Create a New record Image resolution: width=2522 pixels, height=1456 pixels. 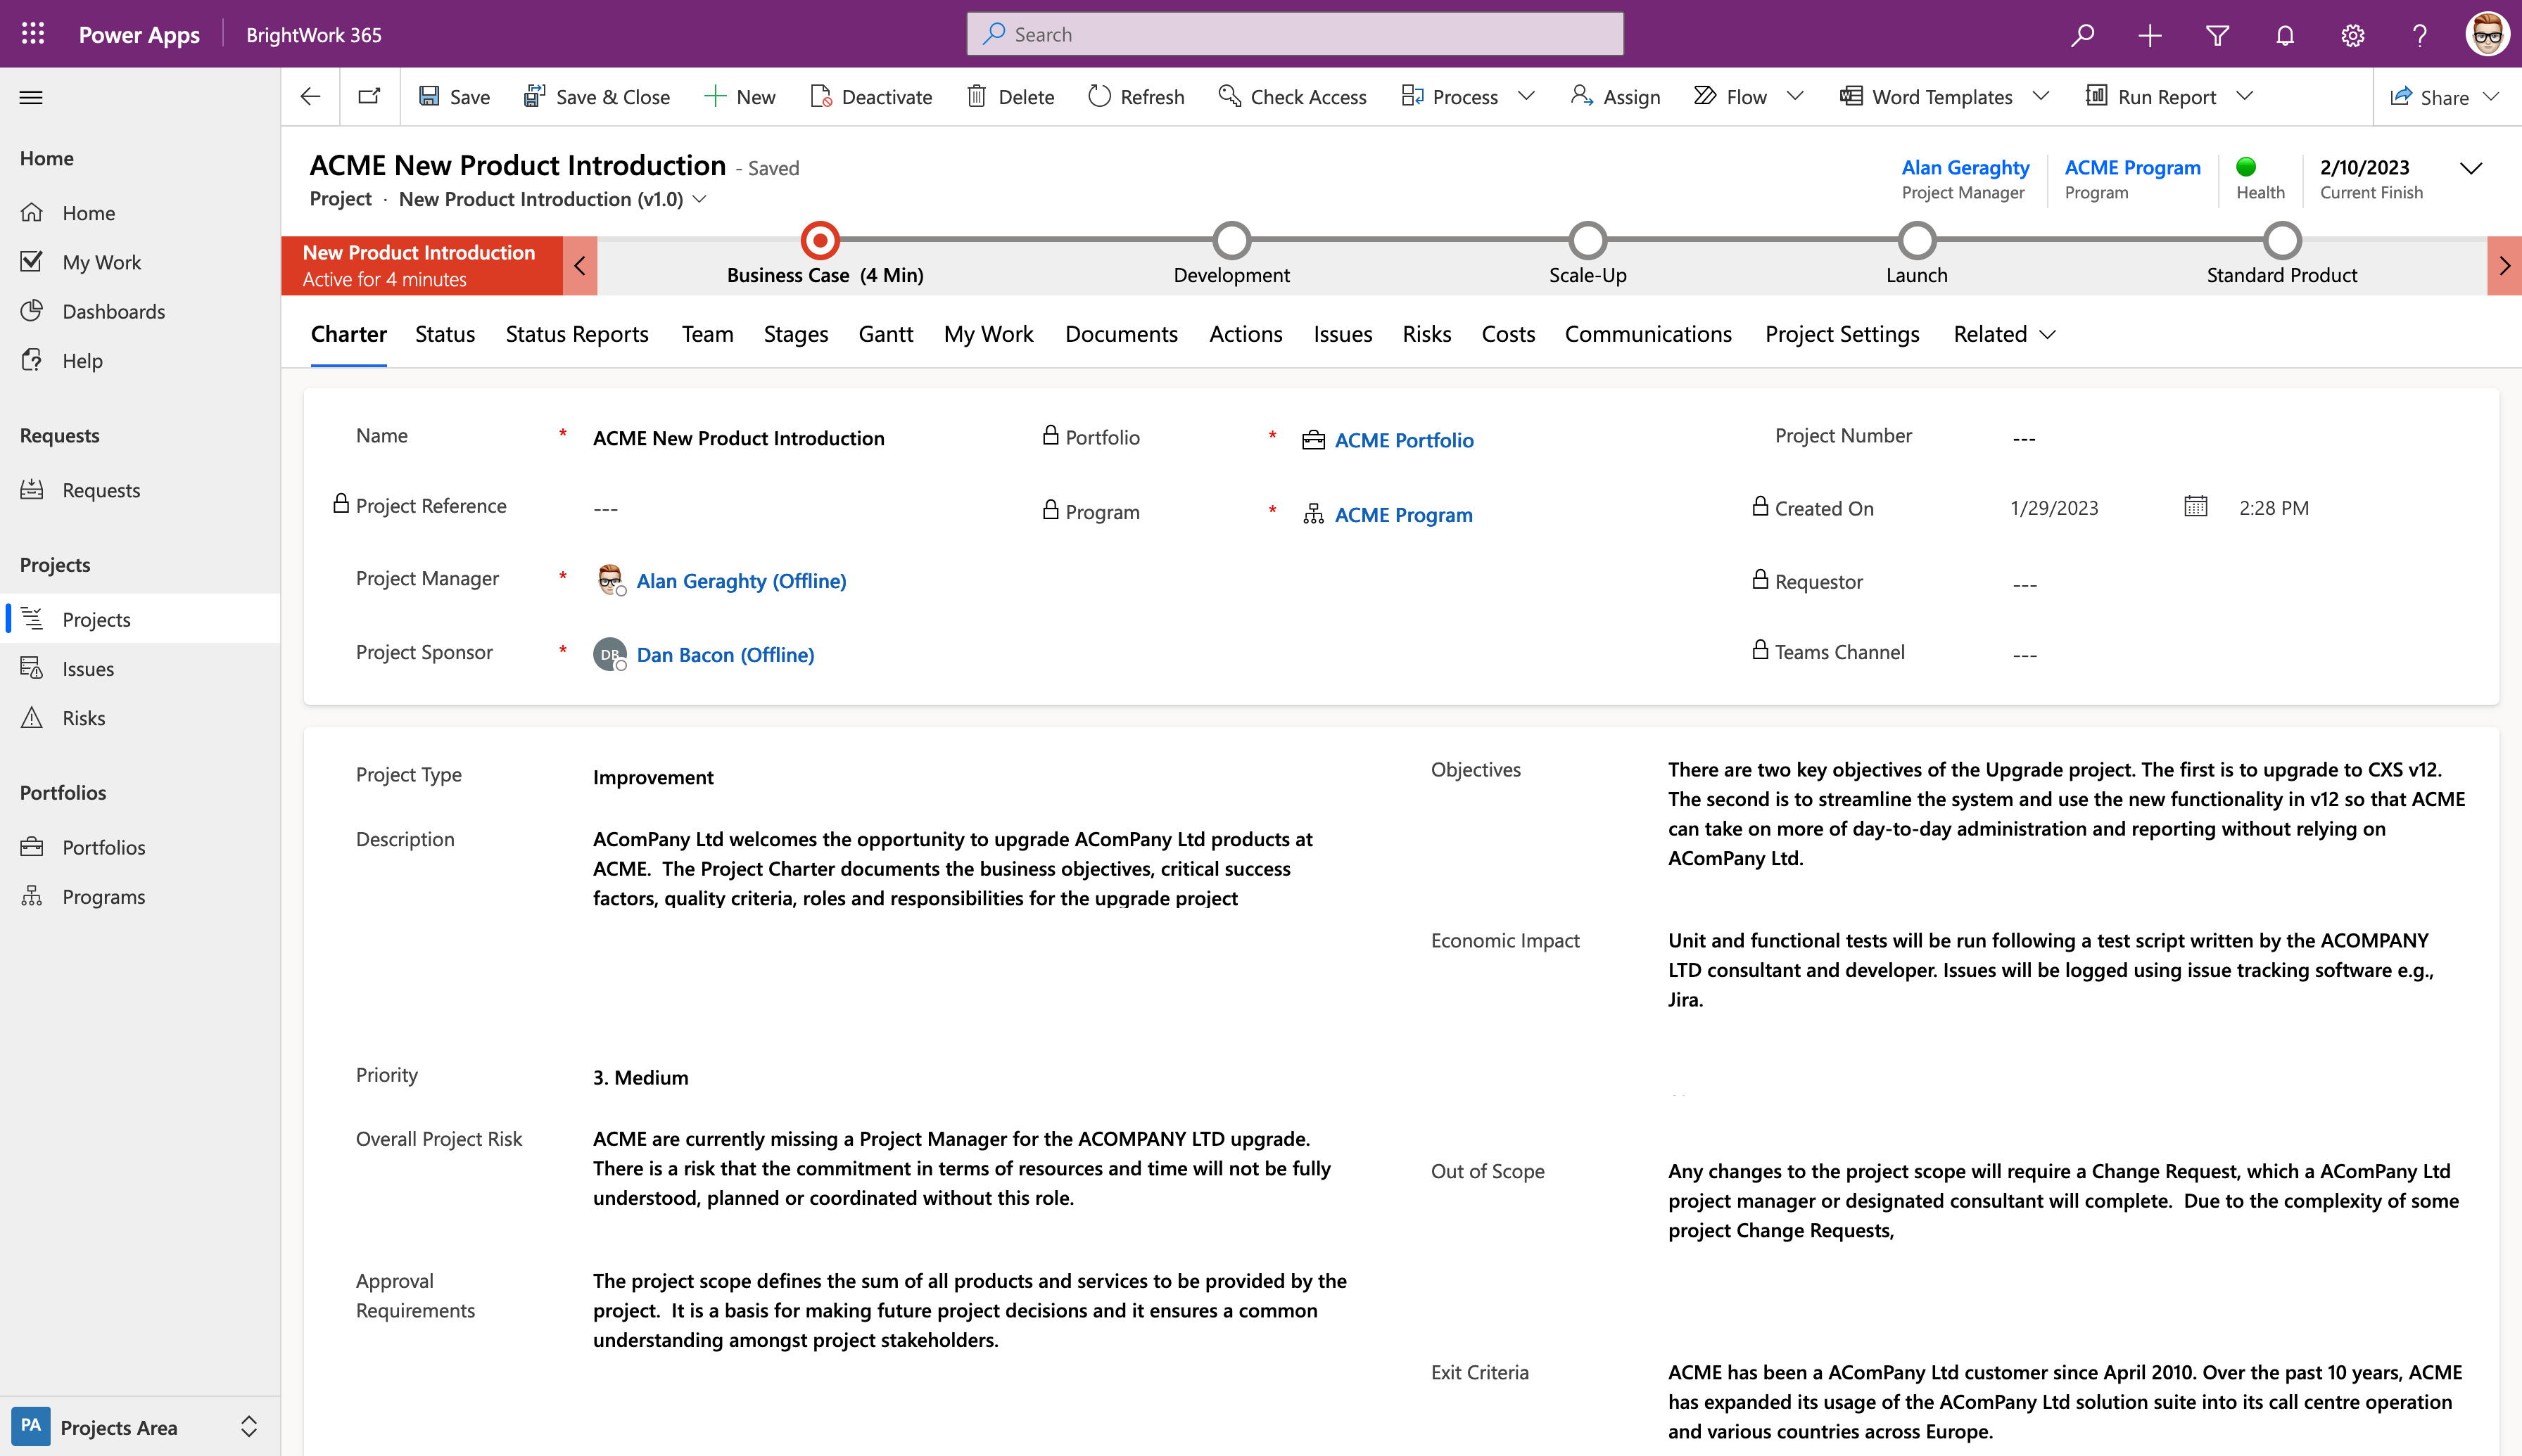point(740,96)
